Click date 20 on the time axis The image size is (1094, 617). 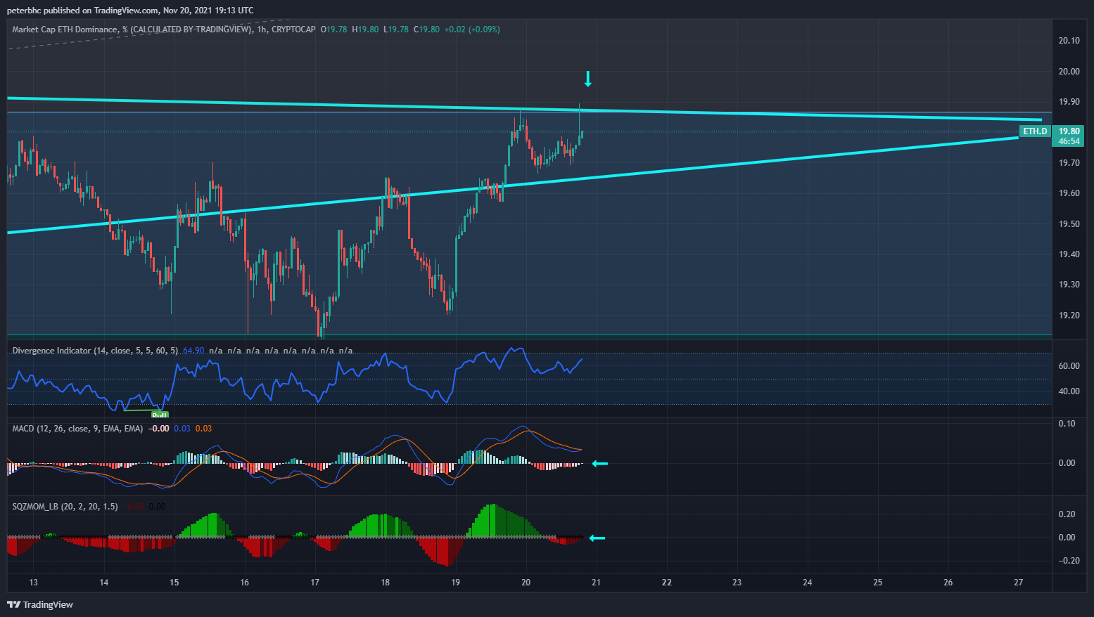(526, 583)
